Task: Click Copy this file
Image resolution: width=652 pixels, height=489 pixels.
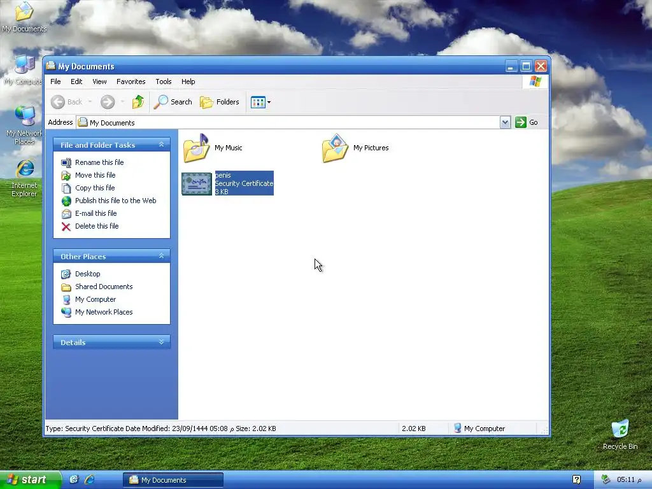Action: click(x=95, y=188)
